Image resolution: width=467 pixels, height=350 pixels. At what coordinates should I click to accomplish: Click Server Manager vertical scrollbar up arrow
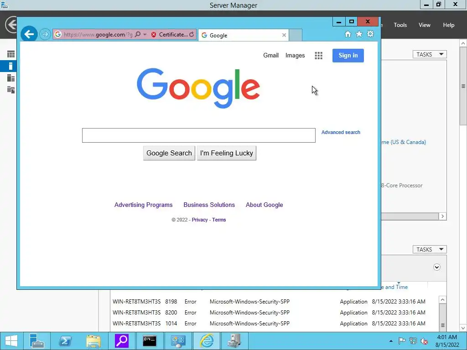(x=463, y=43)
